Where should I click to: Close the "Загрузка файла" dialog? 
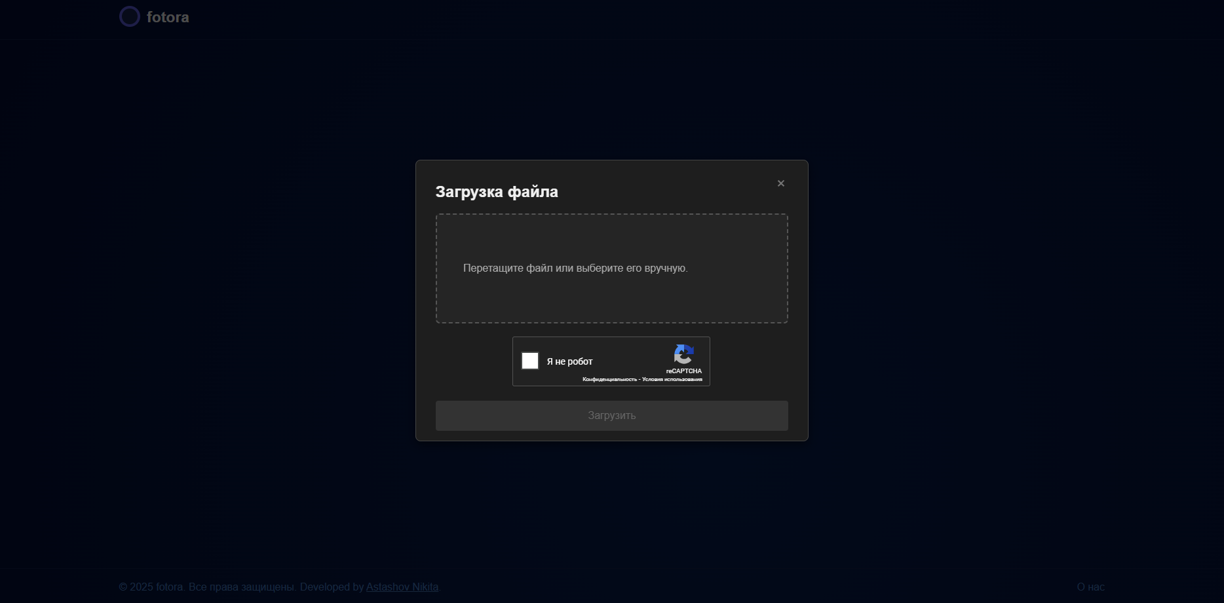(781, 183)
